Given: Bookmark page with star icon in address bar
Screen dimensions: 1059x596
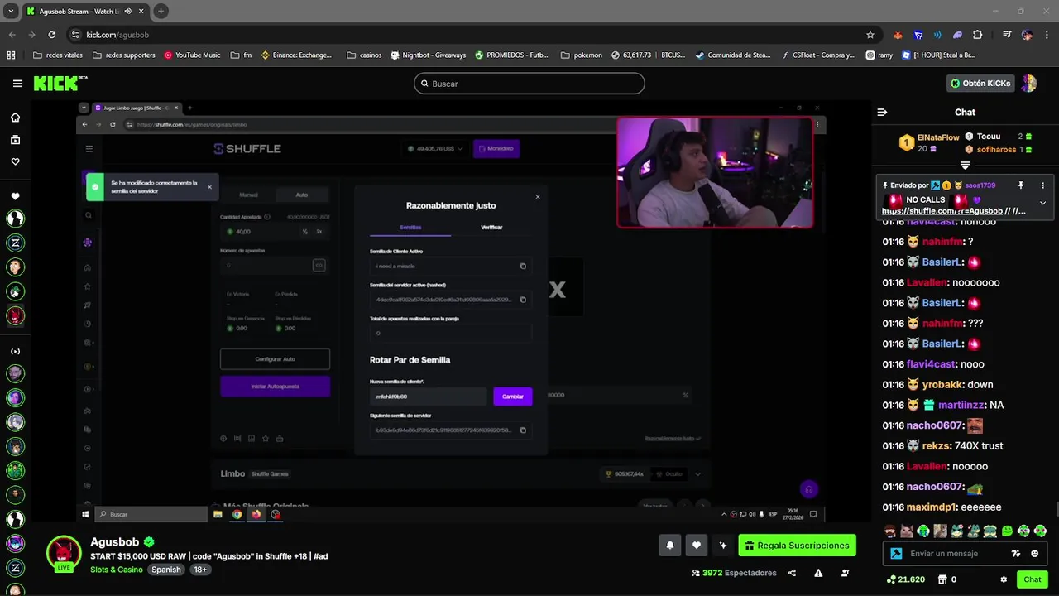Looking at the screenshot, I should [870, 35].
